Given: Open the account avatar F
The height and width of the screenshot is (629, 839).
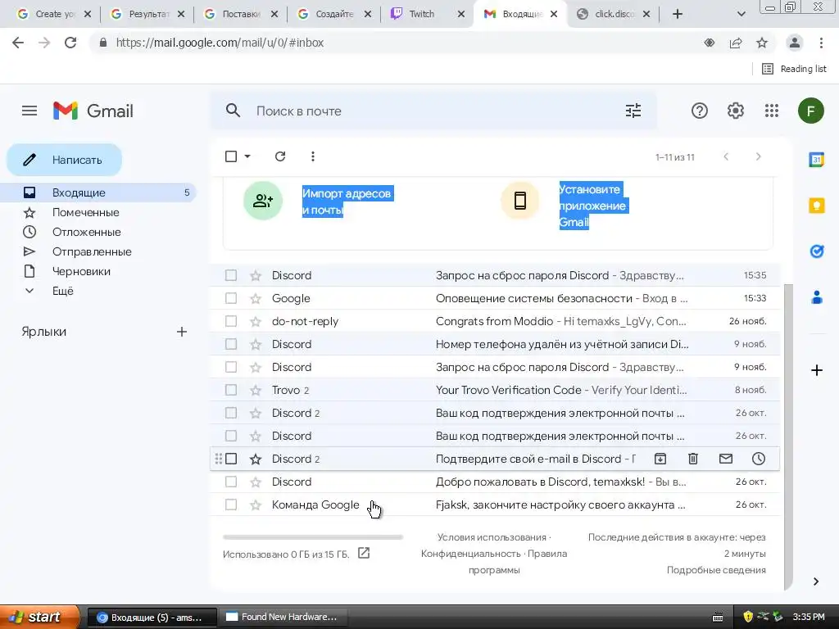Looking at the screenshot, I should [810, 111].
